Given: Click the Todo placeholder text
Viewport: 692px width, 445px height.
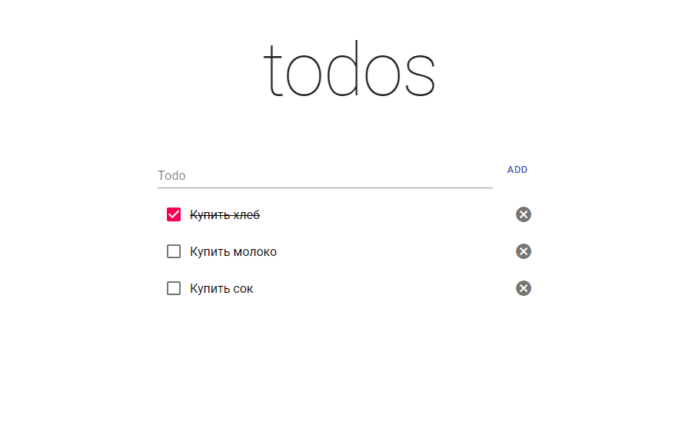Looking at the screenshot, I should [171, 175].
